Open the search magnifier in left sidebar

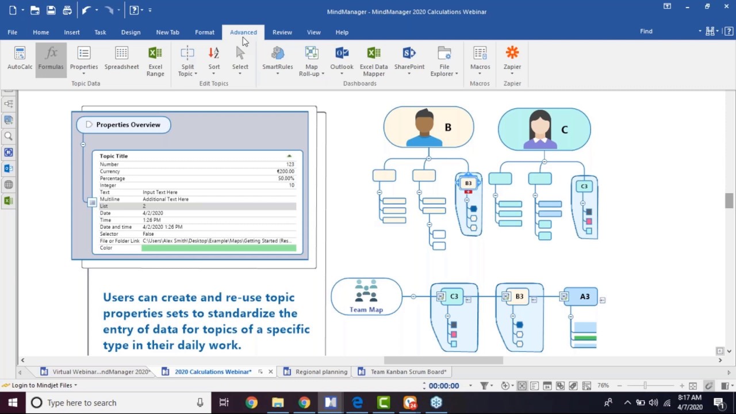(9, 136)
